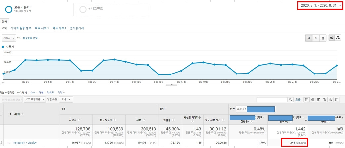The width and height of the screenshot is (345, 148).
Task: Expand the 기타 dimension dropdown
Action: coord(61,93)
